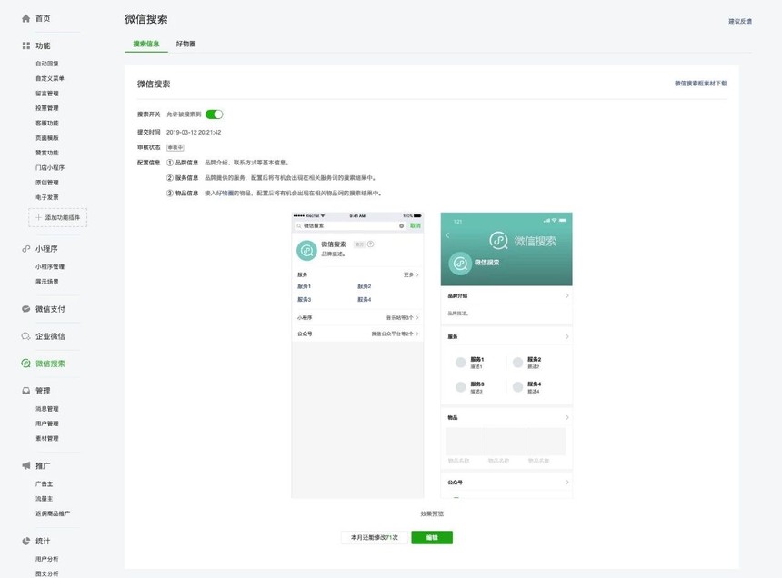Click the 添加功能插件 button
This screenshot has width=782, height=578.
[x=58, y=217]
